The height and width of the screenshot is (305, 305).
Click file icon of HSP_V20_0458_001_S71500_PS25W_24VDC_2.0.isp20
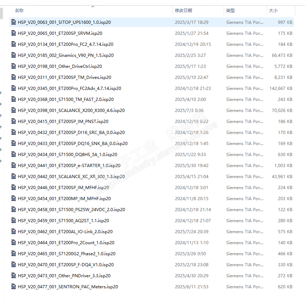14,209
